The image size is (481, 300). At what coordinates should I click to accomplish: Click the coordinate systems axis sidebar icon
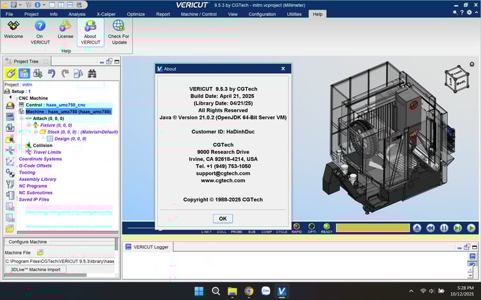[10, 162]
